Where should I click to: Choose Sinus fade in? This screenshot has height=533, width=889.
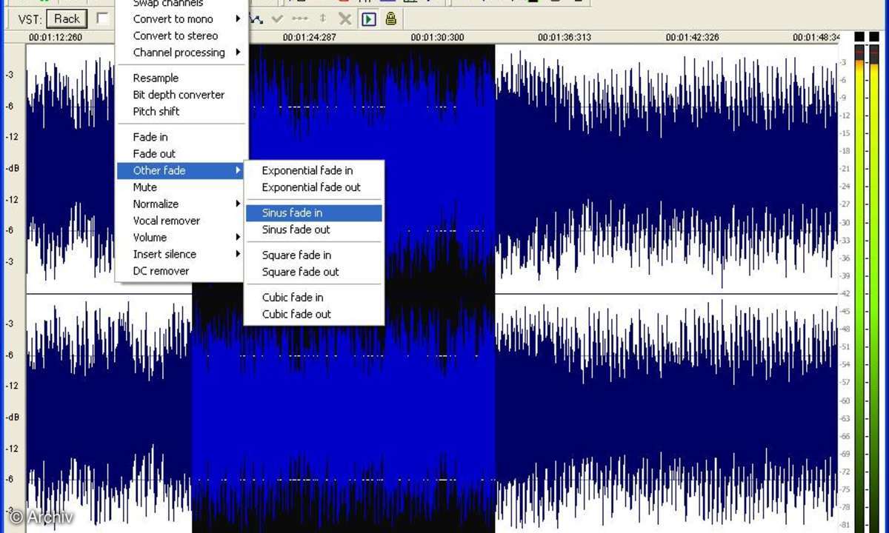point(314,212)
